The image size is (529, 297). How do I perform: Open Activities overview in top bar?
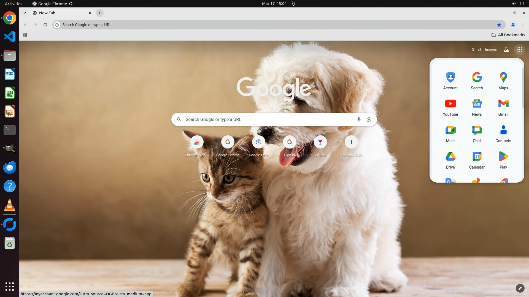tap(14, 4)
